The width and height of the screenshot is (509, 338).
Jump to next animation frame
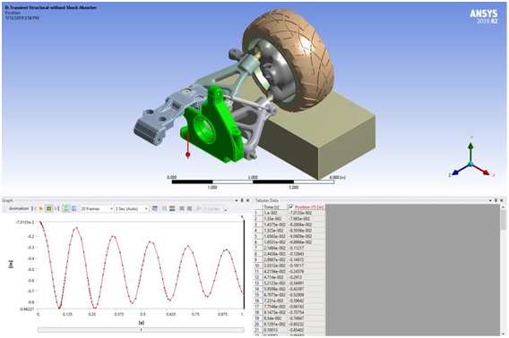[56, 208]
